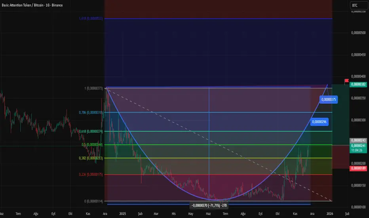Click the 2025 marker on time axis

[122, 213]
